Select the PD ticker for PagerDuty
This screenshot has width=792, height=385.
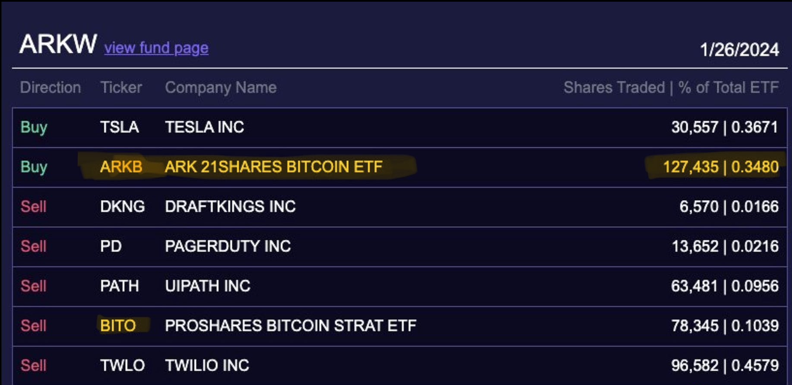pos(110,246)
